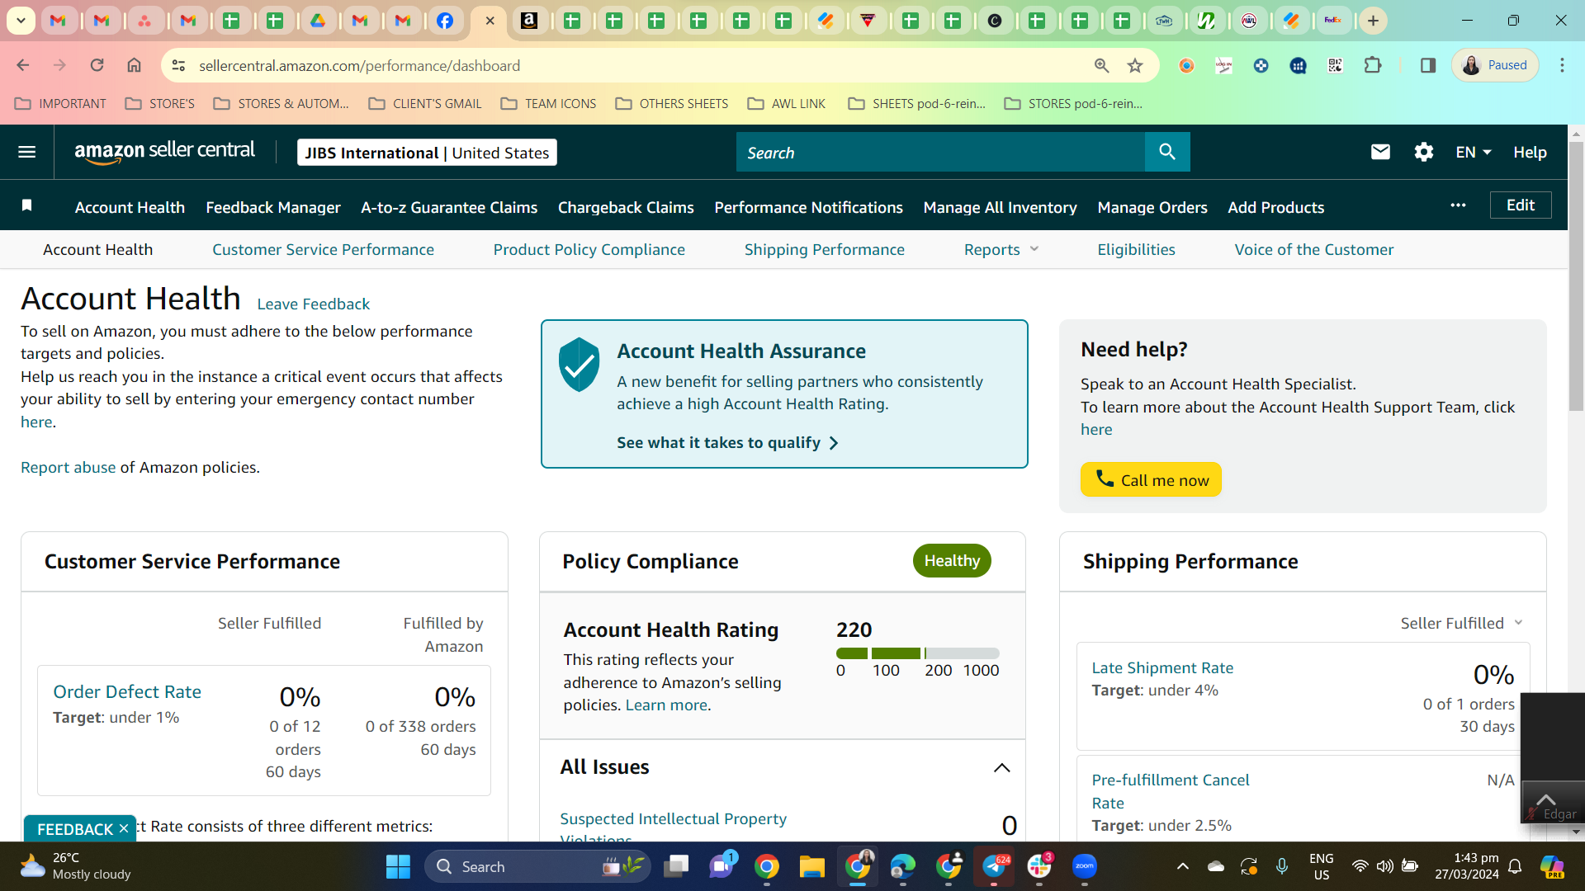
Task: Open the Windows Start menu
Action: pos(398,866)
